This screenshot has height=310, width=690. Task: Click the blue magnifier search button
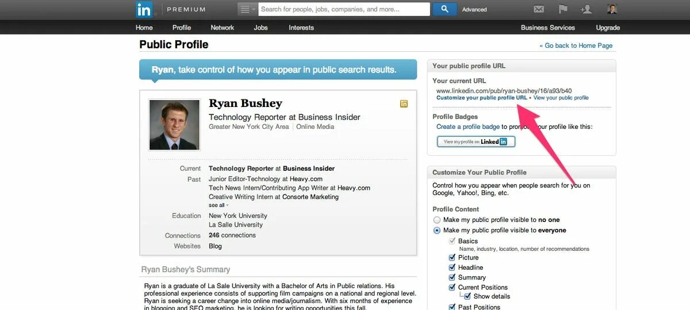click(x=444, y=9)
